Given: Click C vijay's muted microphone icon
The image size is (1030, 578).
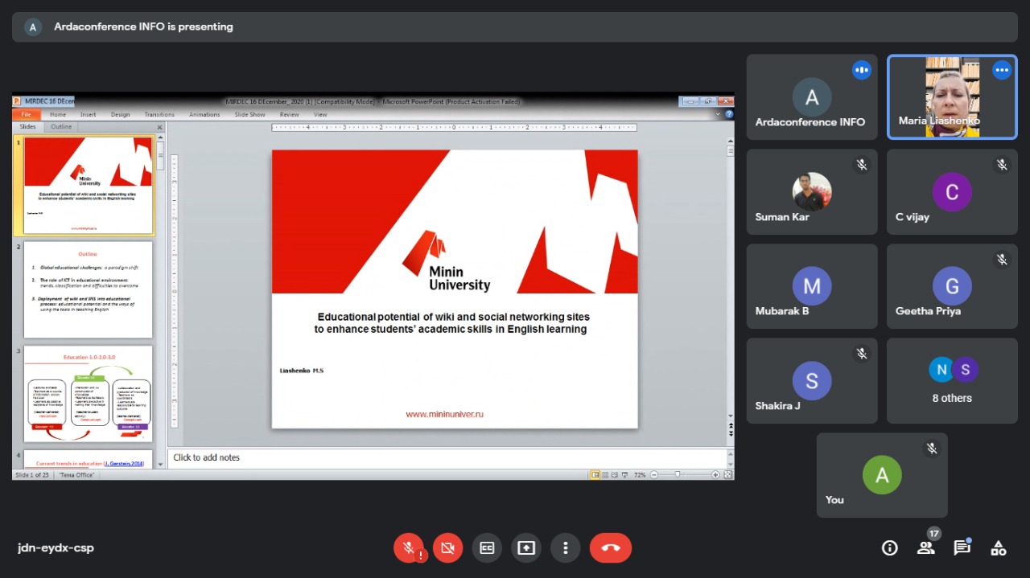Looking at the screenshot, I should [1002, 165].
